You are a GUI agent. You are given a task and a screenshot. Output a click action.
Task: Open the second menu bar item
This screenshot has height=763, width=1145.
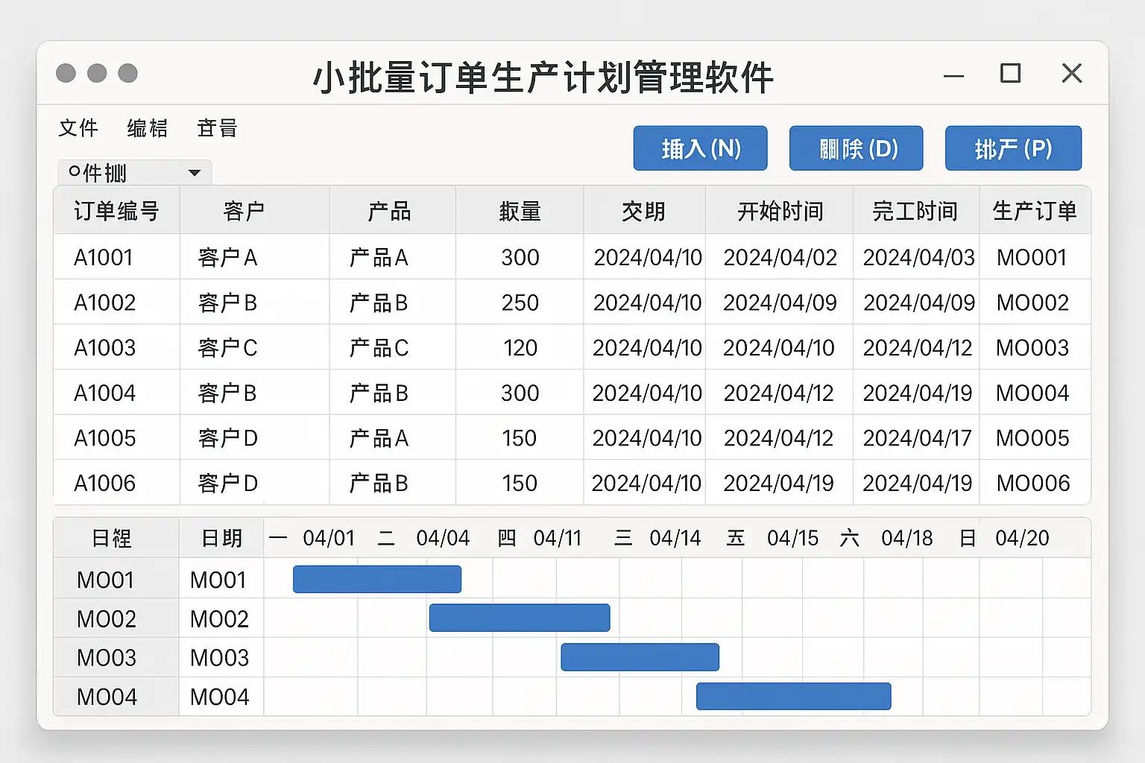click(147, 128)
